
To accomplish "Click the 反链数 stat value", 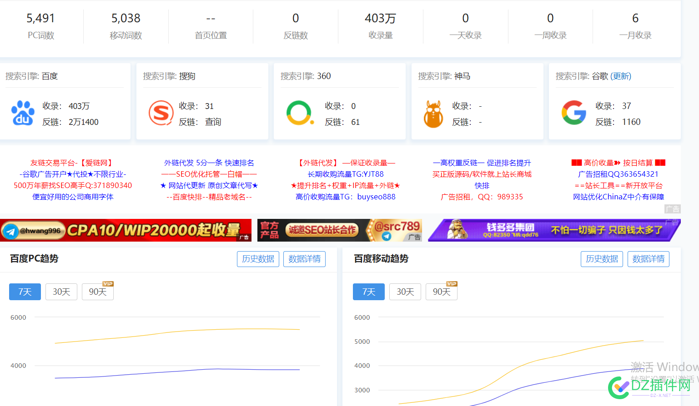I will (296, 18).
